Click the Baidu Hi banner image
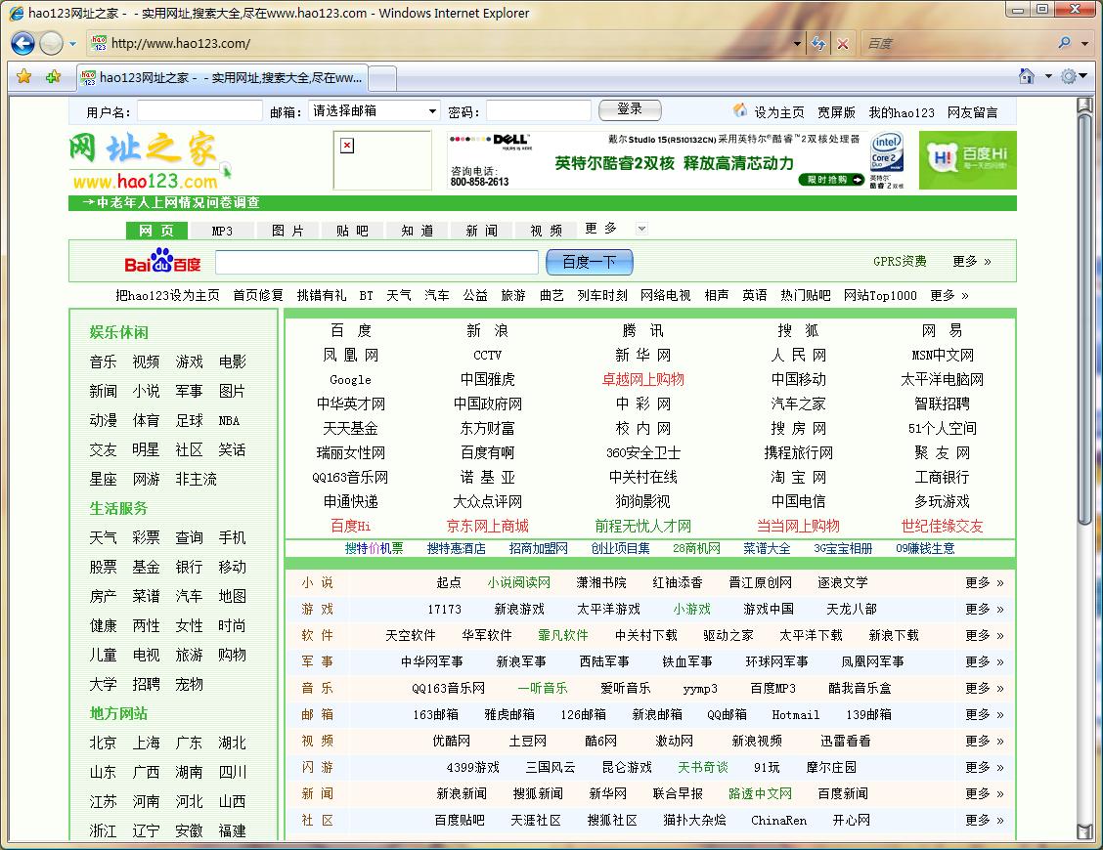The height and width of the screenshot is (850, 1103). [968, 159]
